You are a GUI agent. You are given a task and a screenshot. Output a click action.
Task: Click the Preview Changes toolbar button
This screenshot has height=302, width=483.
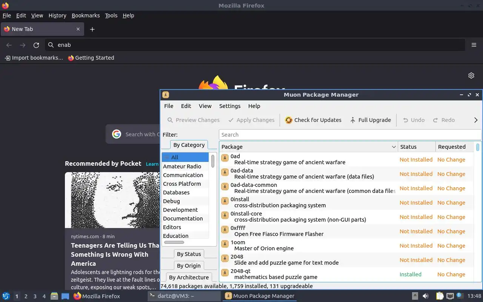click(x=193, y=120)
